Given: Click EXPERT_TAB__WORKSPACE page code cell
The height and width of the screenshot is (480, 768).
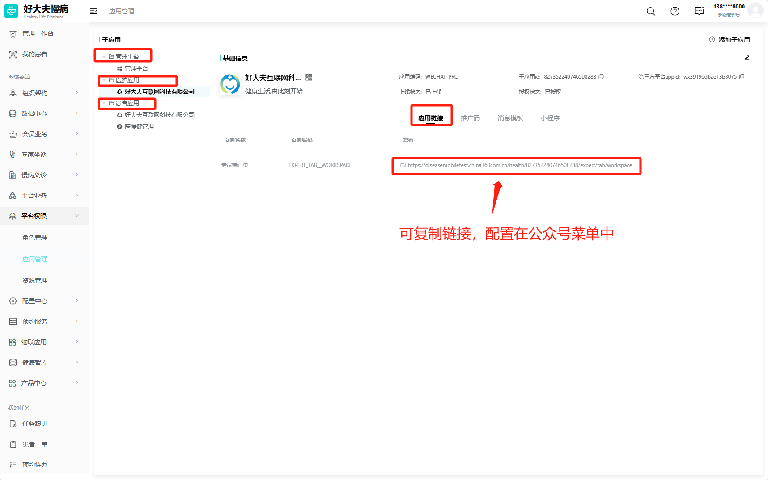Looking at the screenshot, I should 320,165.
